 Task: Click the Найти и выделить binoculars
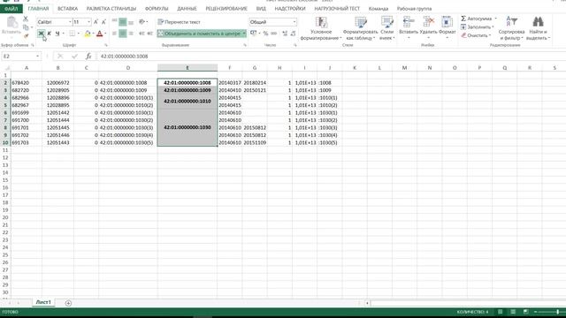[538, 22]
